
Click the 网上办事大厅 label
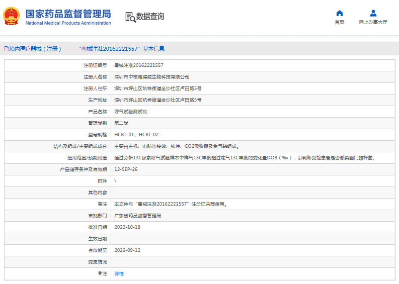coord(373,23)
